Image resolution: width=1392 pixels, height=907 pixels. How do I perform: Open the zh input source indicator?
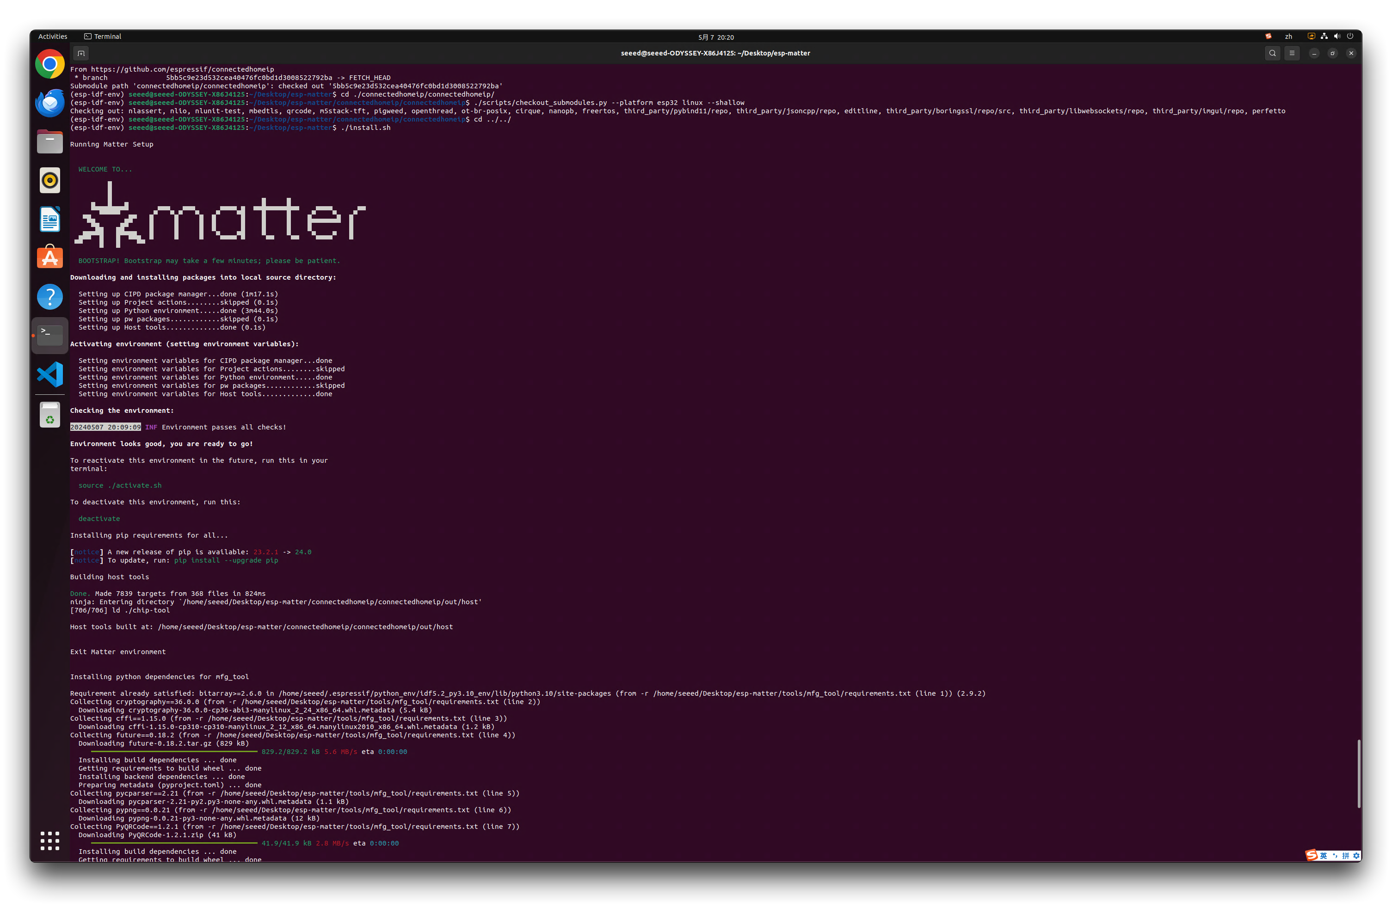click(1288, 36)
